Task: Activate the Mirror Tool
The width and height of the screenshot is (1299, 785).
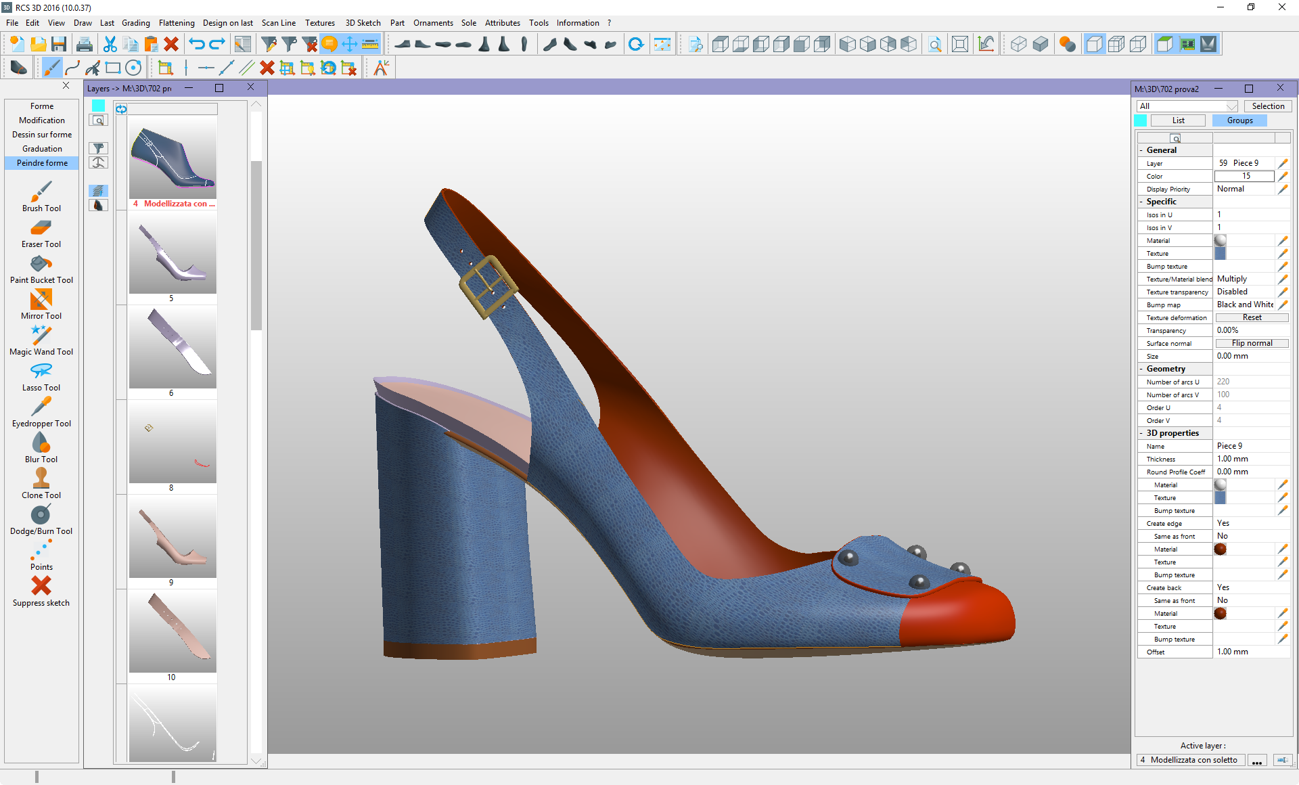Action: click(x=41, y=305)
